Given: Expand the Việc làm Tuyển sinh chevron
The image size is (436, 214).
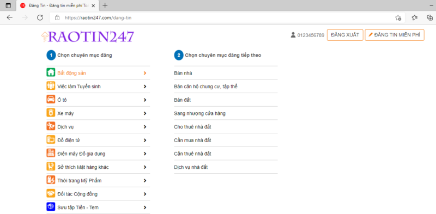Looking at the screenshot, I should pos(145,87).
